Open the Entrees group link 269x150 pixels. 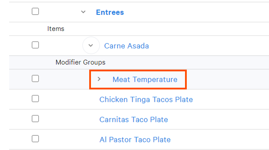[x=110, y=12]
